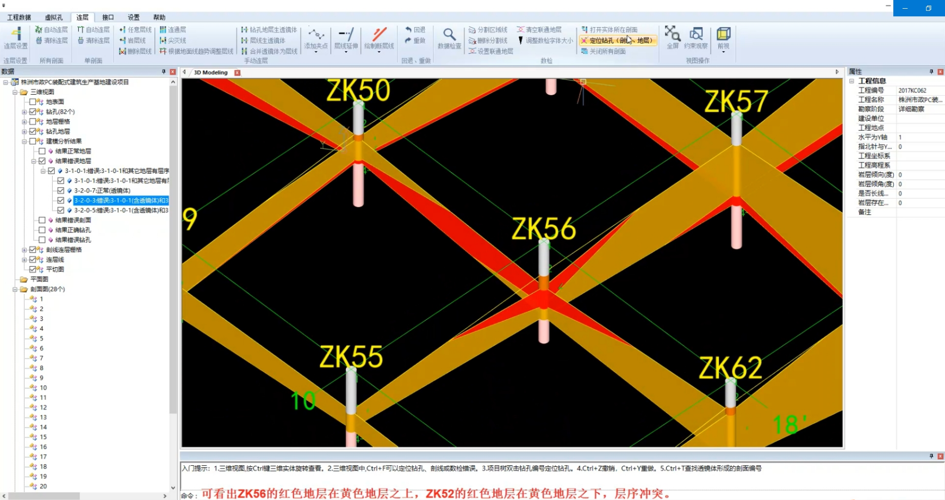945x500 pixels.
Task: Click the 定位钻孔 locate borehole button
Action: point(617,40)
